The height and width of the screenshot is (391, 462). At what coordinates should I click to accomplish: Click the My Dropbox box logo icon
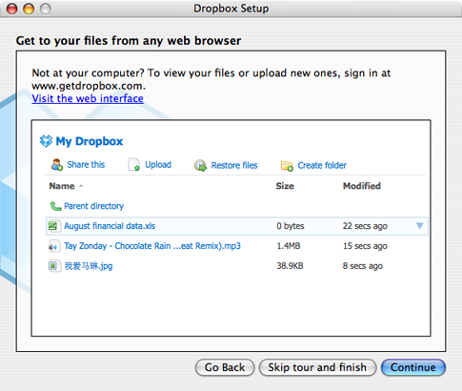coord(46,141)
